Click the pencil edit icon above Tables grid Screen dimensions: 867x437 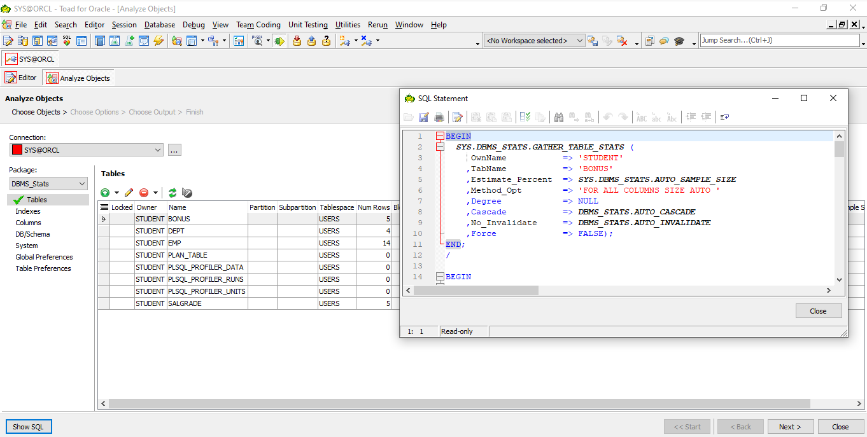129,193
